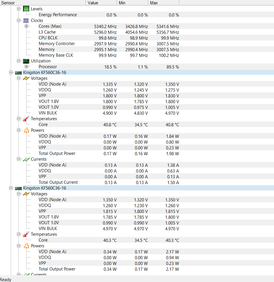Screen dimensions: 274x282
Task: Click the Voltages icon under first Kingston
Action: click(x=26, y=78)
